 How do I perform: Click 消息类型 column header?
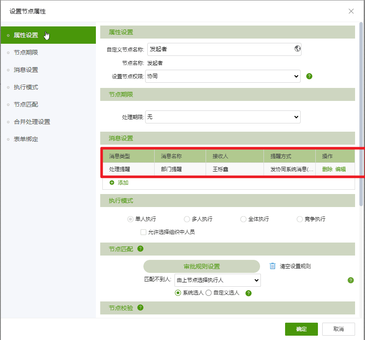(x=129, y=156)
